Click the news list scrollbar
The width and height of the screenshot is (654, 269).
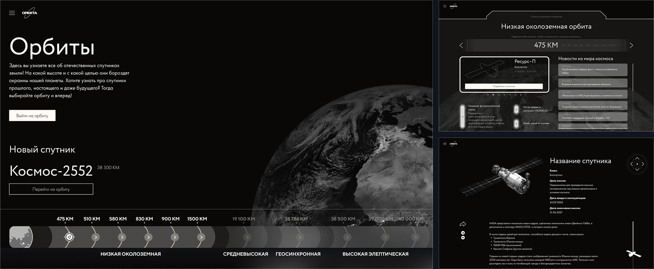[x=633, y=77]
